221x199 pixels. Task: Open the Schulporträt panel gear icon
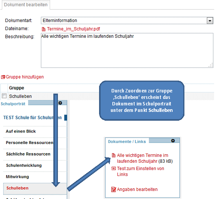[60, 103]
